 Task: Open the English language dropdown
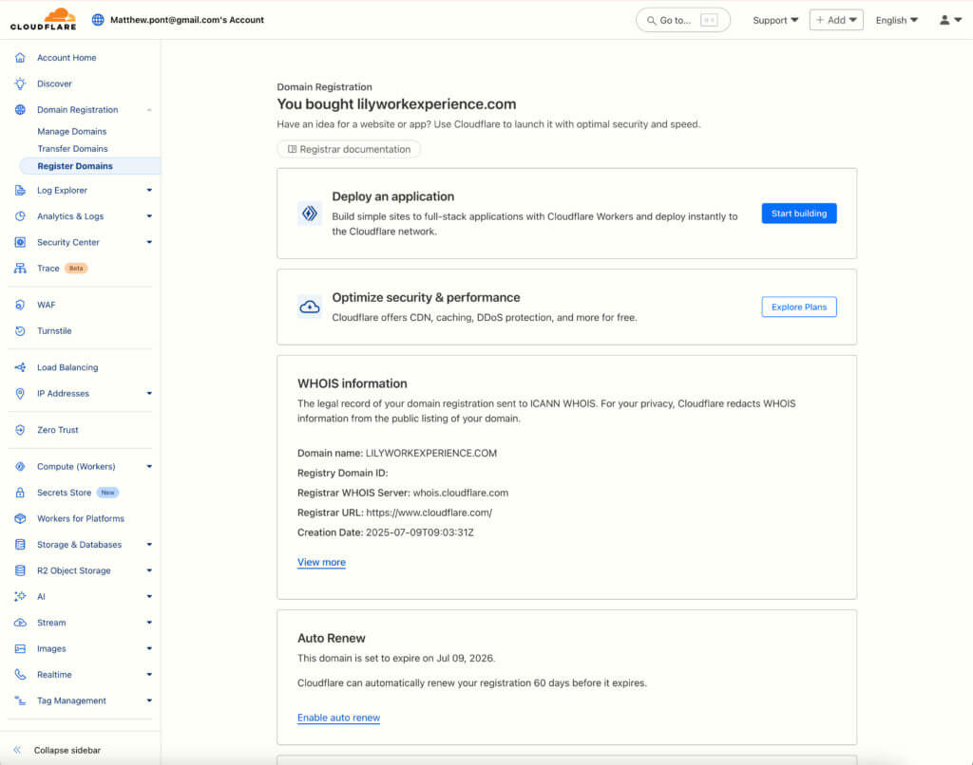point(897,21)
